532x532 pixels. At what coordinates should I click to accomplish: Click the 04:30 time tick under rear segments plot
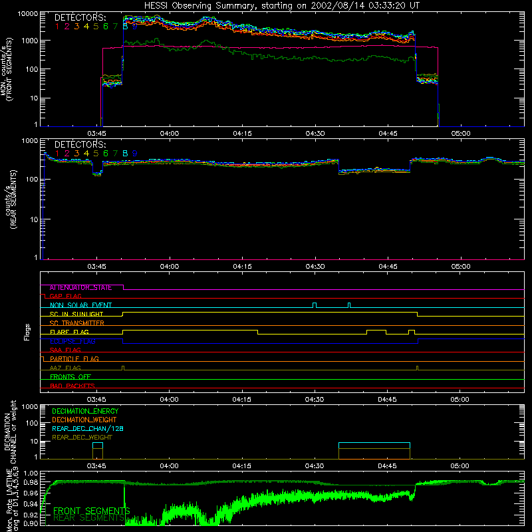pyautogui.click(x=315, y=267)
